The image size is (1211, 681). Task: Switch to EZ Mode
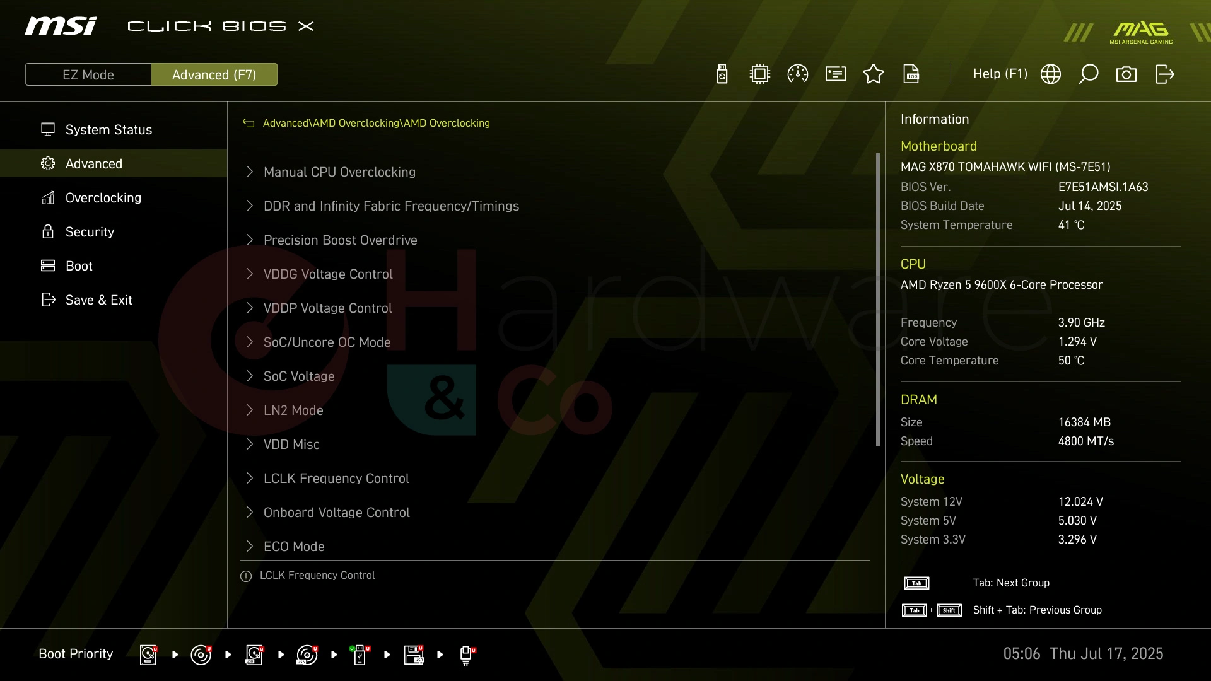pos(88,75)
